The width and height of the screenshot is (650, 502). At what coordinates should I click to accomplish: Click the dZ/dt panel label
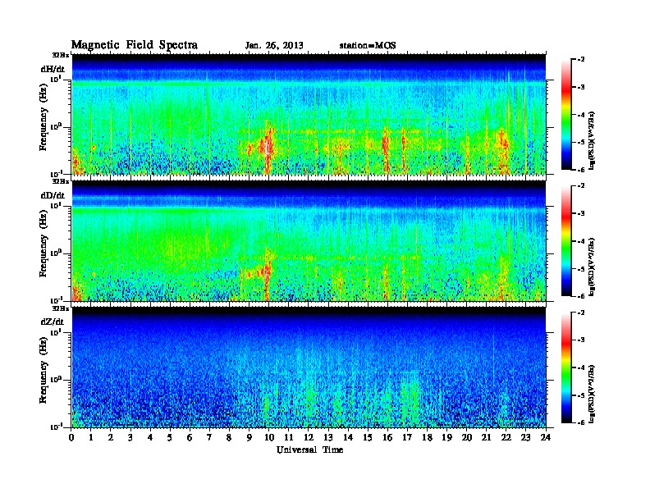53,322
